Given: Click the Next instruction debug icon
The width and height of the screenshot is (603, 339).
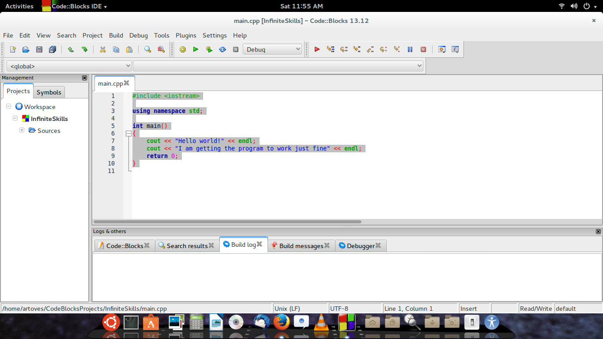Looking at the screenshot, I should pos(384,49).
